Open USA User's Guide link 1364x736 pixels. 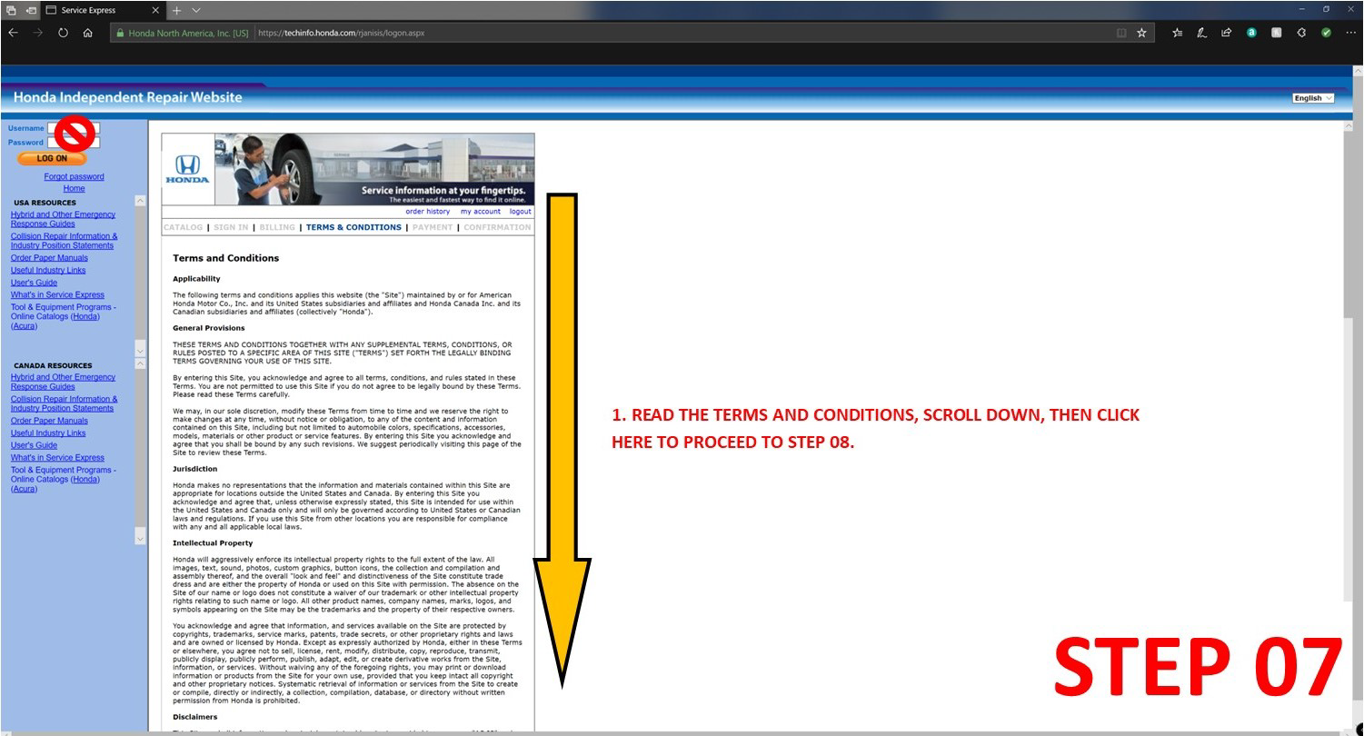34,283
